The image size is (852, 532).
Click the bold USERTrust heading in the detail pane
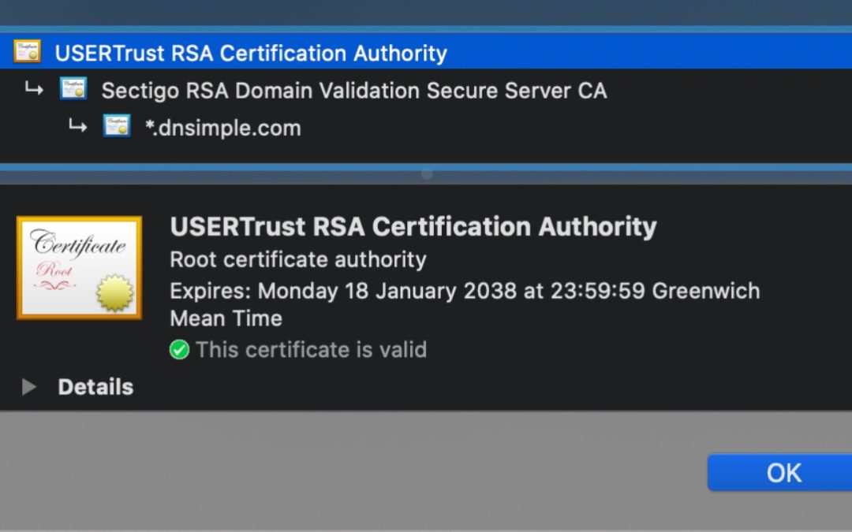coord(413,226)
